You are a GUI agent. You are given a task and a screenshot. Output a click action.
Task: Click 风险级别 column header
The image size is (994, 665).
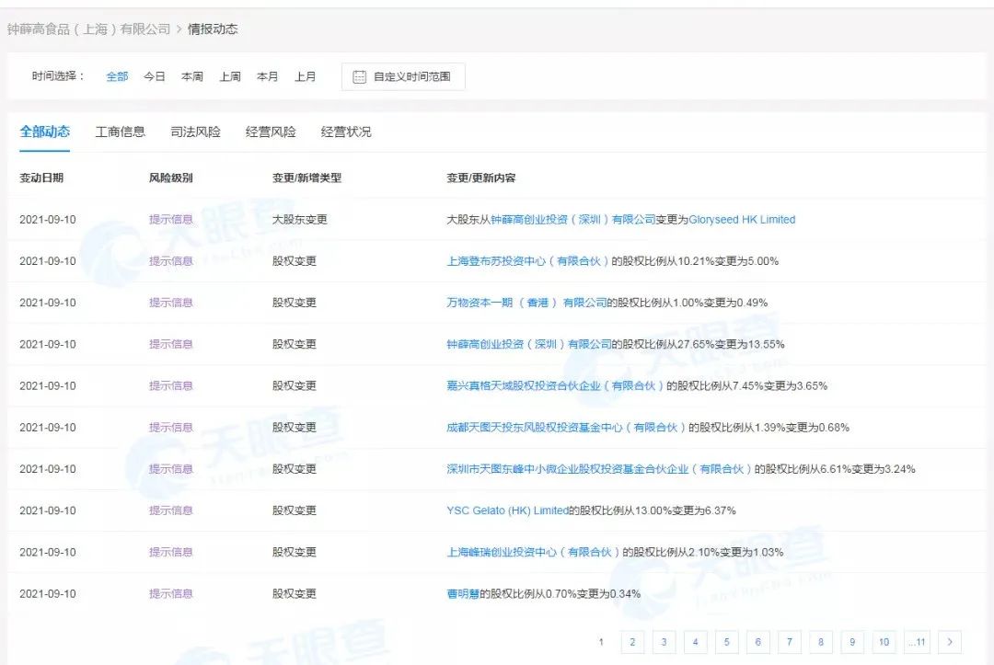click(x=171, y=178)
